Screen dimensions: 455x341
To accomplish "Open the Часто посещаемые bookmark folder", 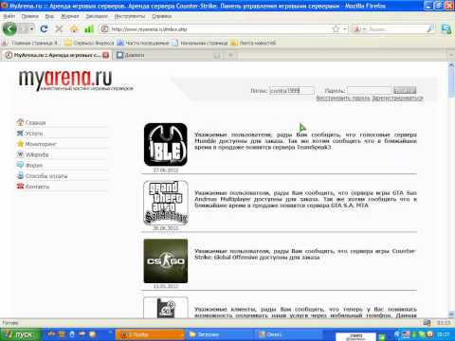I will click(143, 43).
